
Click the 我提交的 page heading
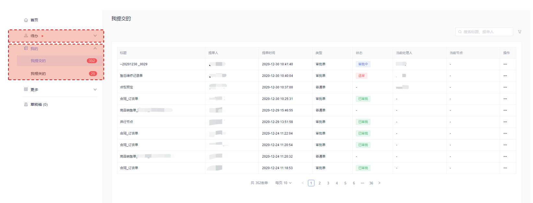[x=121, y=18]
